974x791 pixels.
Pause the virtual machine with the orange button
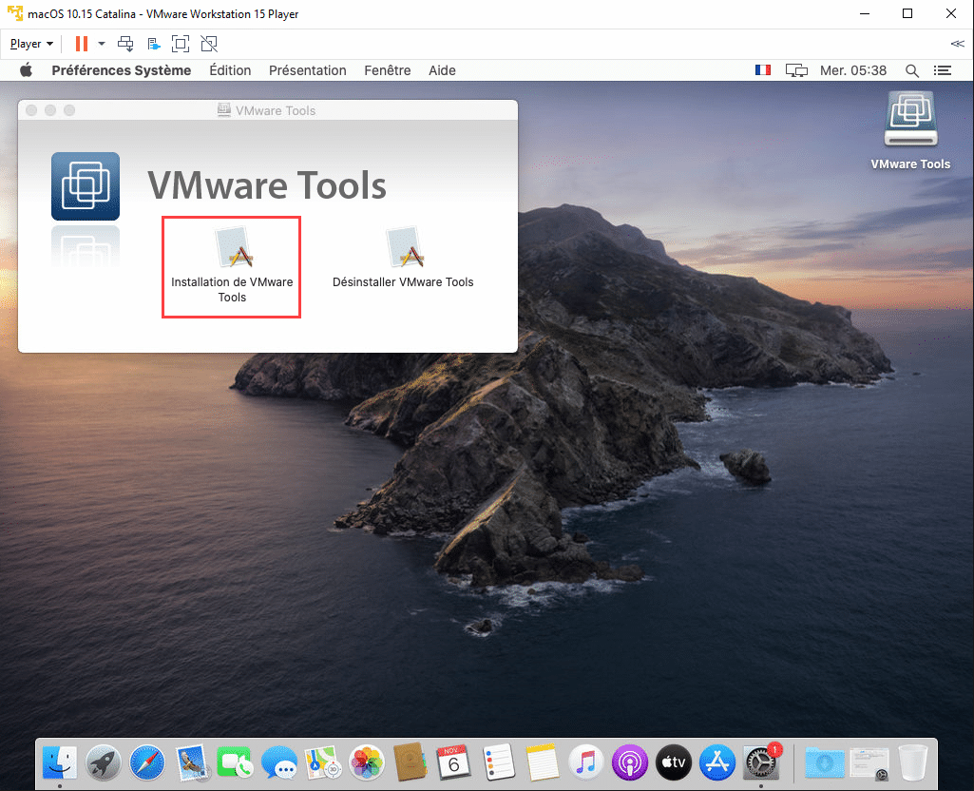(x=82, y=44)
